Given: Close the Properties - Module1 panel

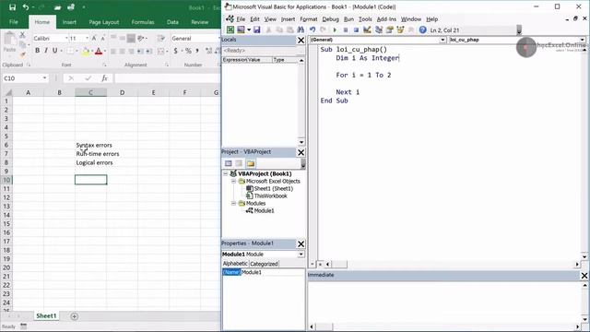Looking at the screenshot, I should [x=301, y=243].
